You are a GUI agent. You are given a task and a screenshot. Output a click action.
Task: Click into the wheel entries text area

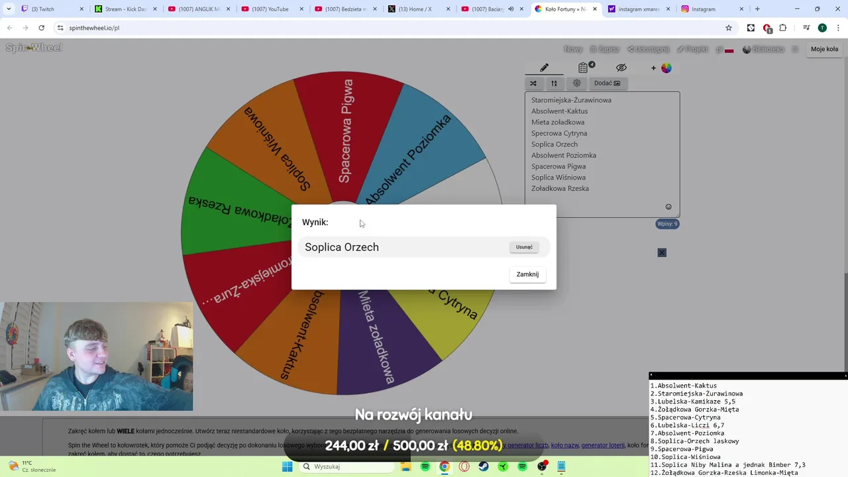pyautogui.click(x=602, y=154)
